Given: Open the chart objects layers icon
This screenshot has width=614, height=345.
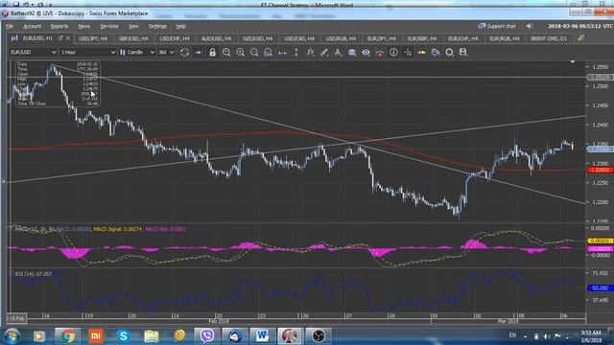Looking at the screenshot, I should click(x=352, y=53).
